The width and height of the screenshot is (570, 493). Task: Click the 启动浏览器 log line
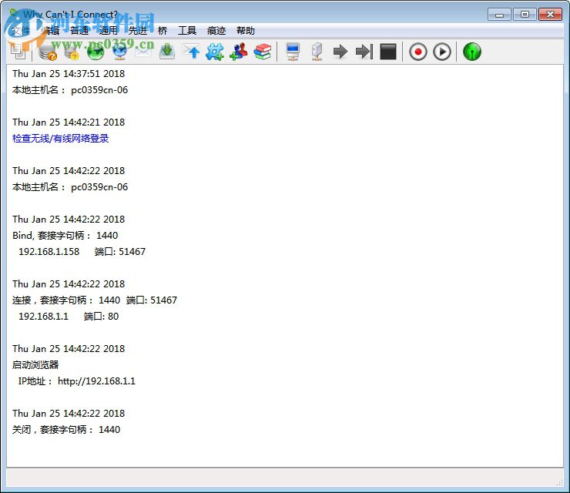tap(35, 364)
